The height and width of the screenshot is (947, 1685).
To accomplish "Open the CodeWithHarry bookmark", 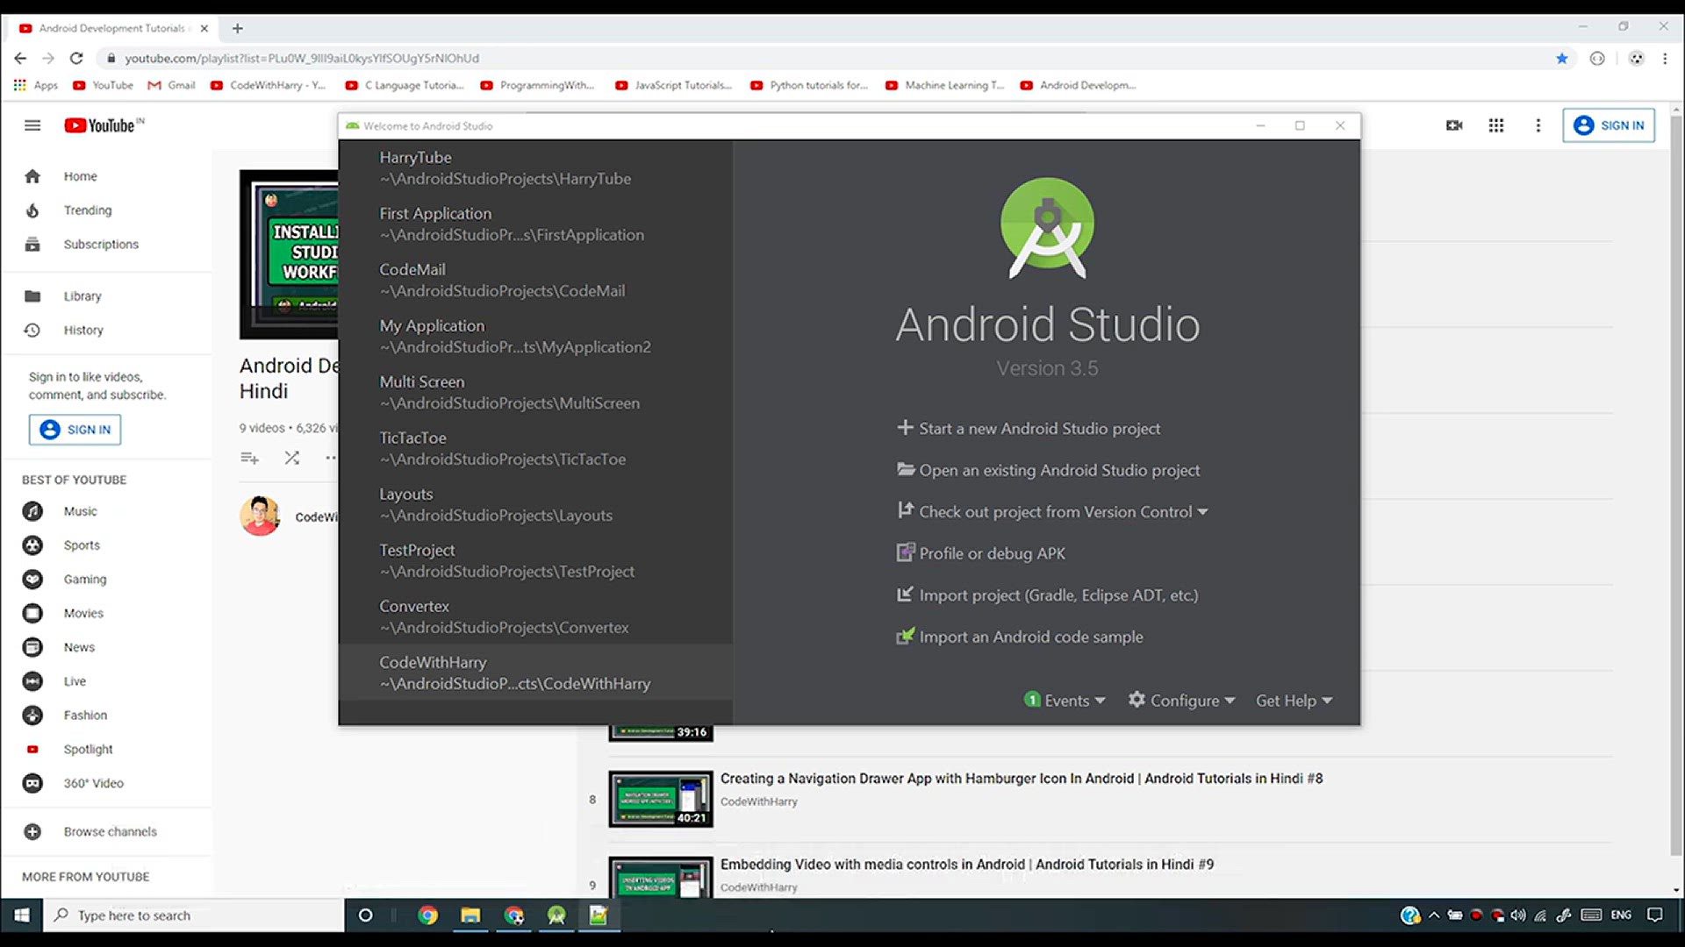I will tap(268, 85).
